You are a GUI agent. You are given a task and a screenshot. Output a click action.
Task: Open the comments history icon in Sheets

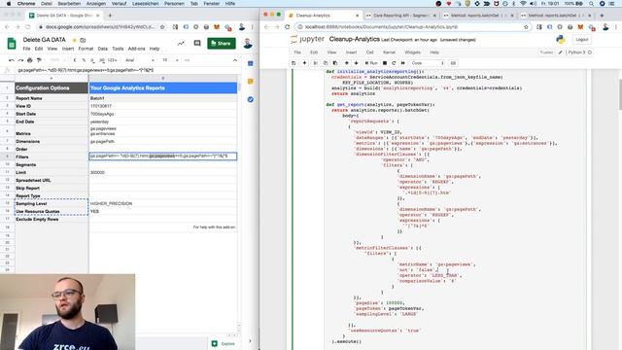197,43
